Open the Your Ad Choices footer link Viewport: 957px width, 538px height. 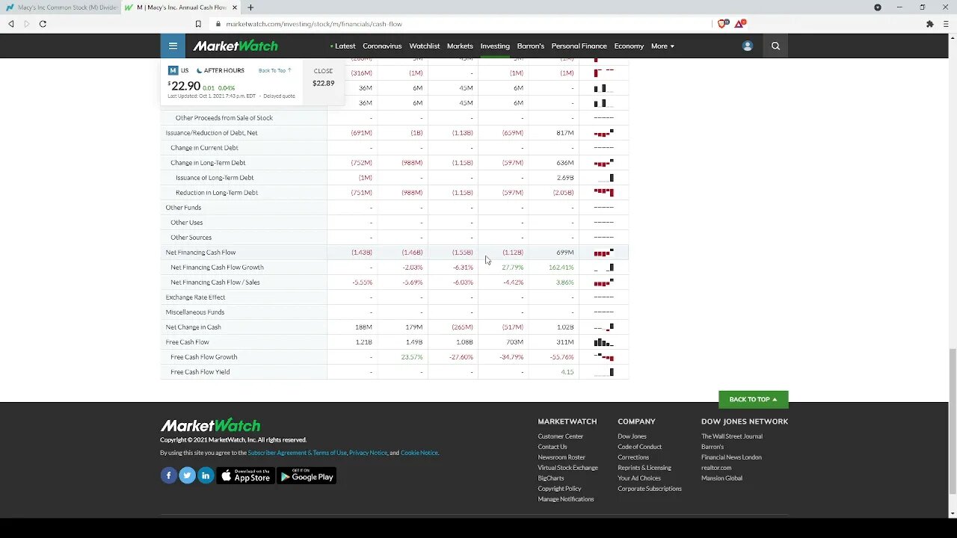click(x=639, y=478)
